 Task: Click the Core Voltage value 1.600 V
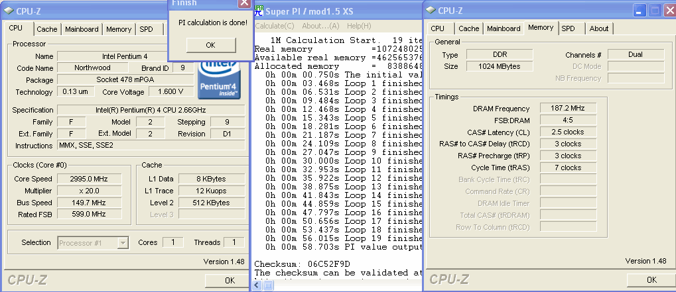(x=171, y=91)
